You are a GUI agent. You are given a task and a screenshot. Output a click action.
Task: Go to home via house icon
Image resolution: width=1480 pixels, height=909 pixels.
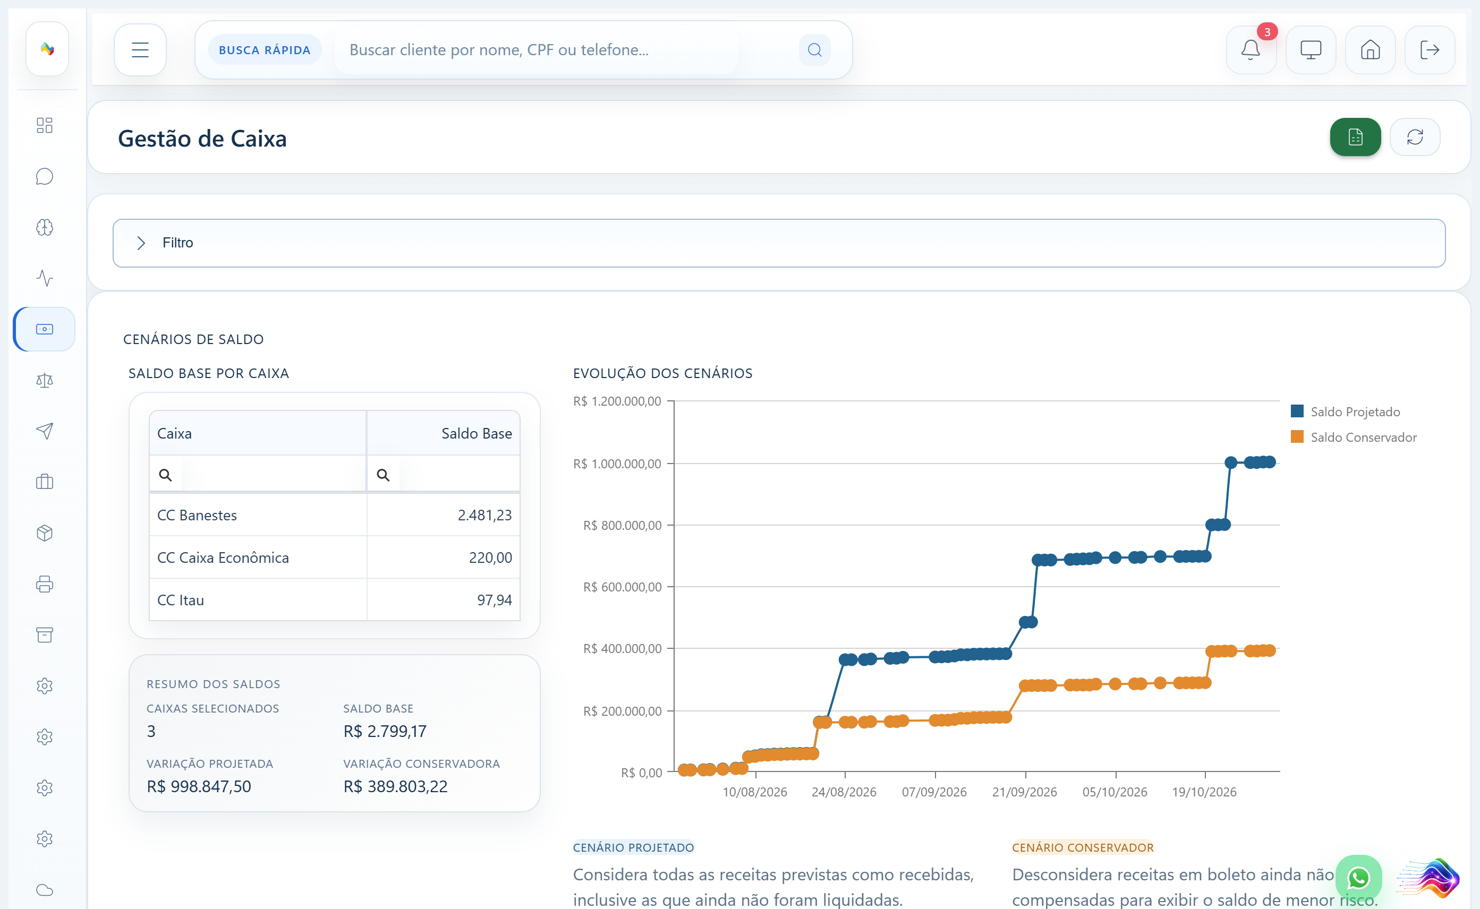click(1370, 50)
